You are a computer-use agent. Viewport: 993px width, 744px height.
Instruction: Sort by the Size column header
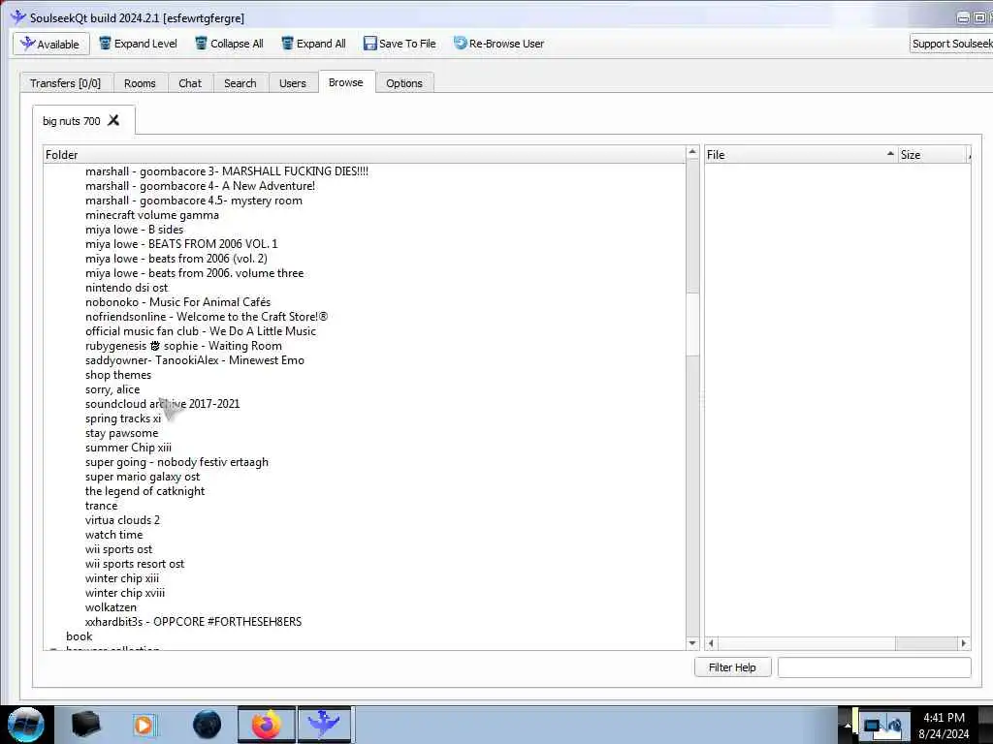932,154
